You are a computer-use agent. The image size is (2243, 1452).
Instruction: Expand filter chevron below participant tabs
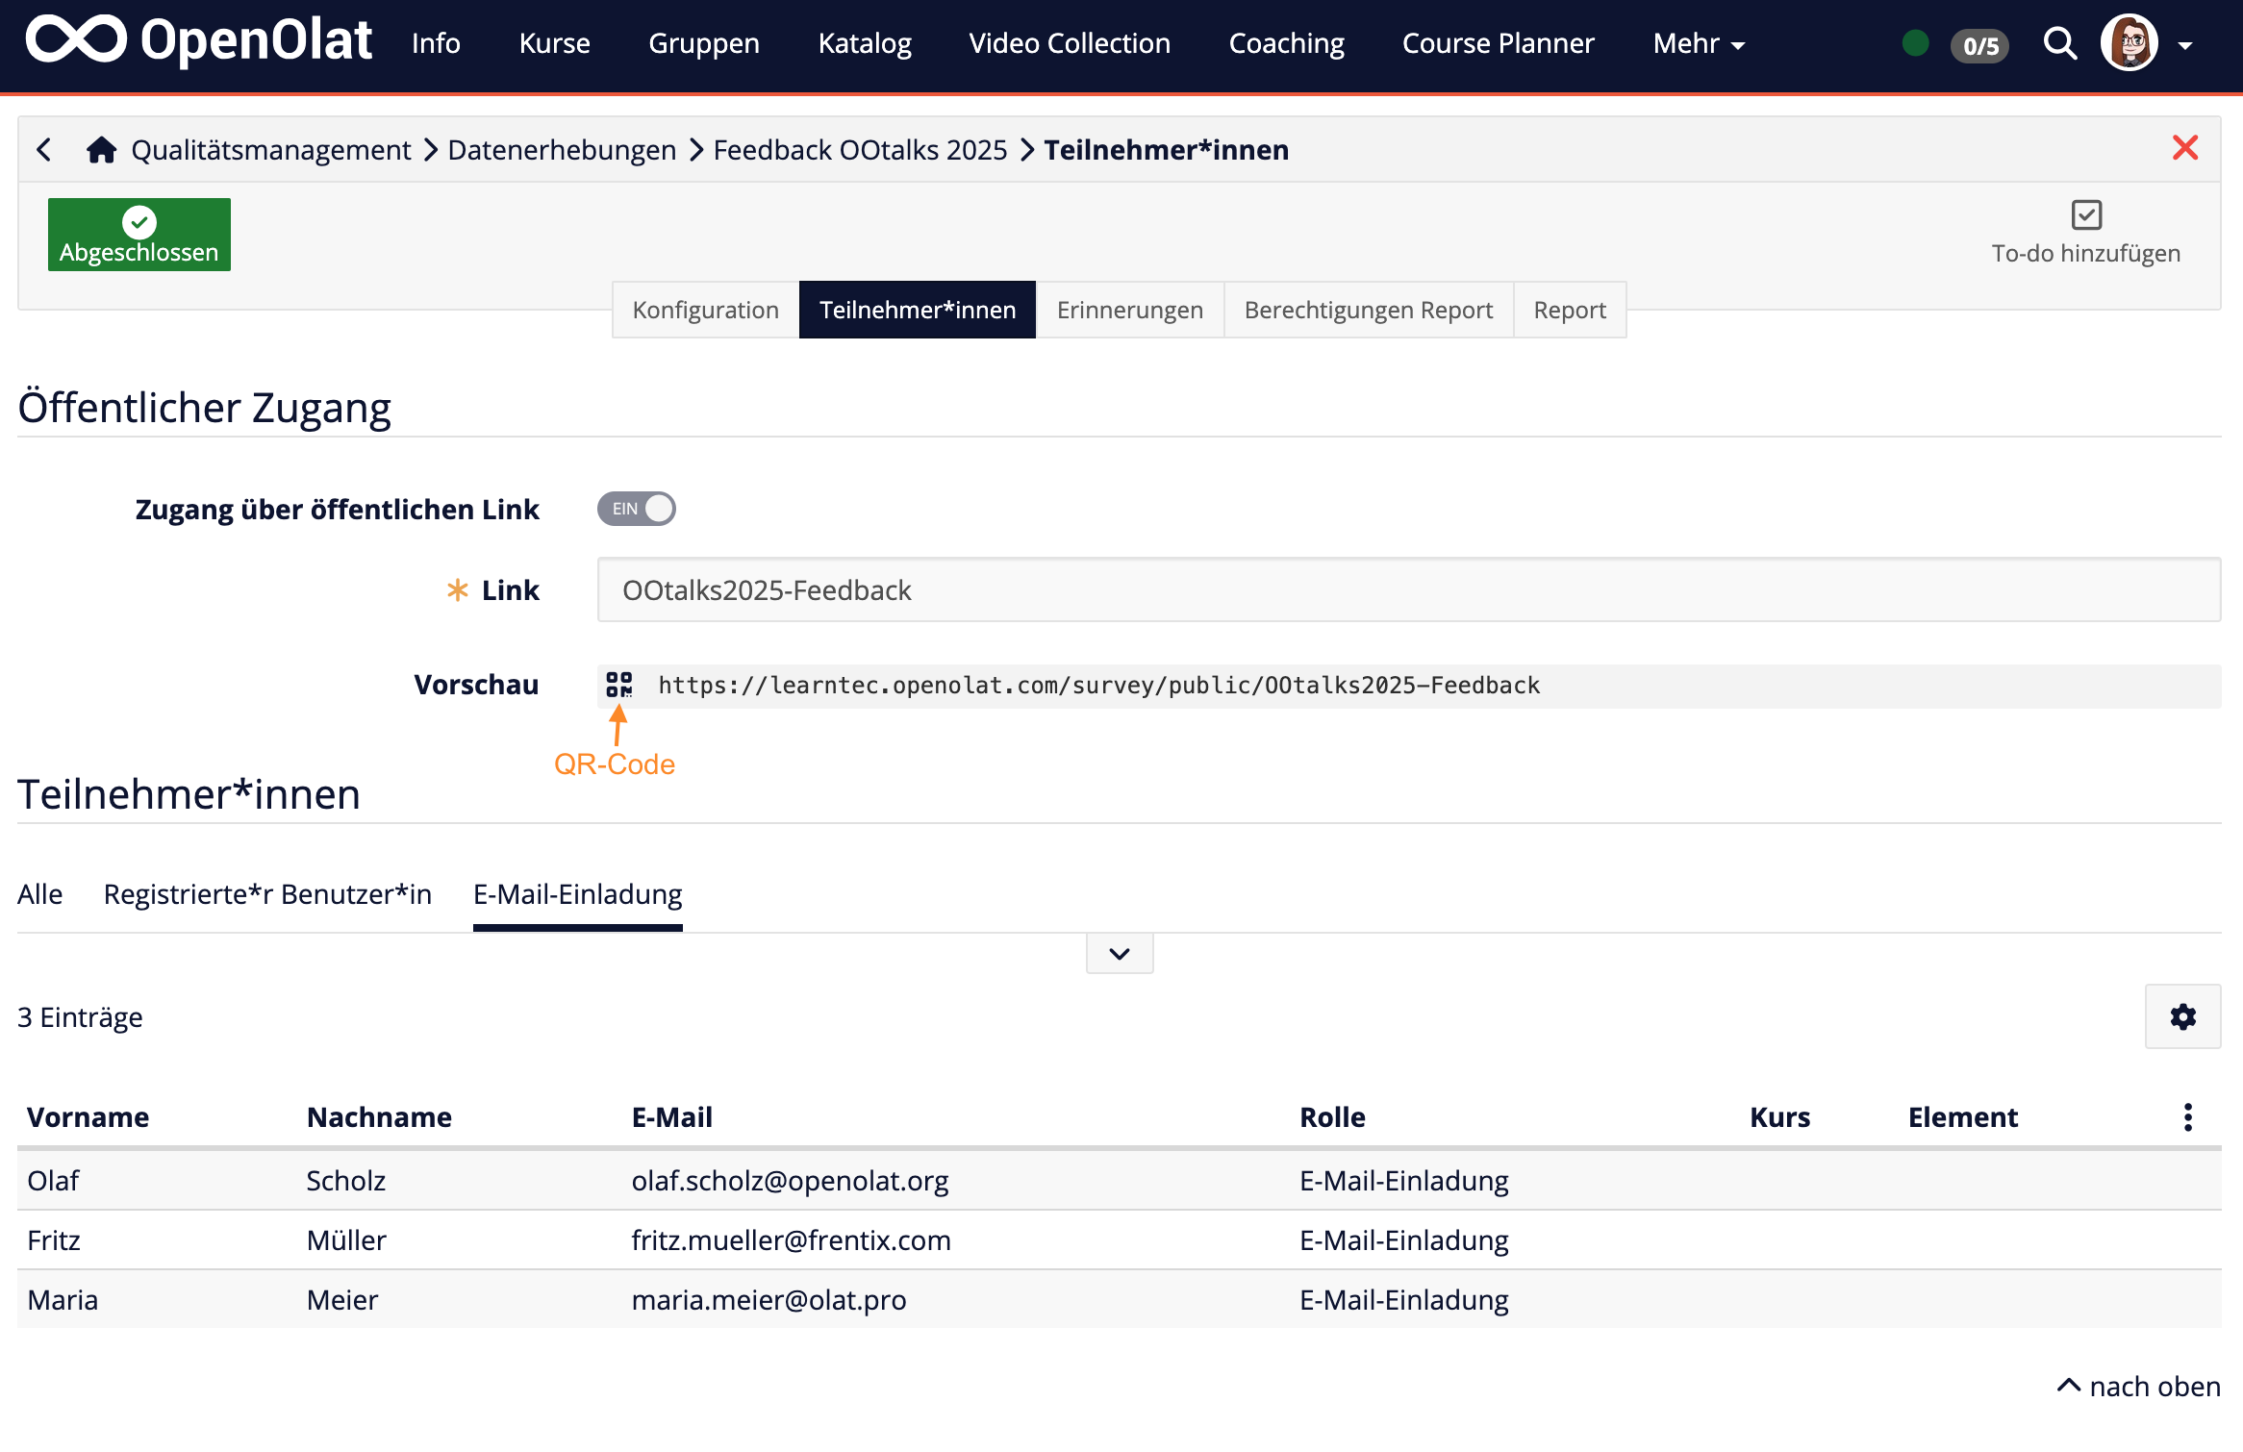[1120, 954]
